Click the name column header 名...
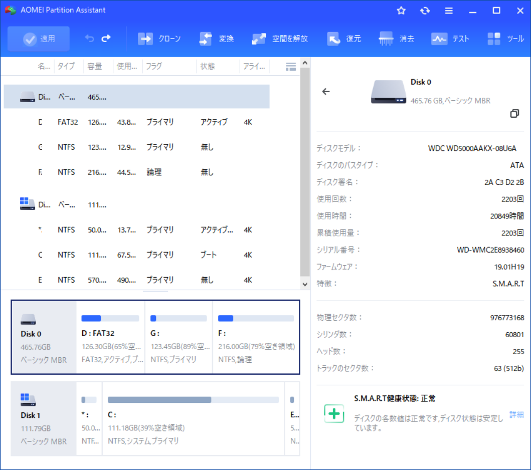The image size is (531, 470). point(44,66)
